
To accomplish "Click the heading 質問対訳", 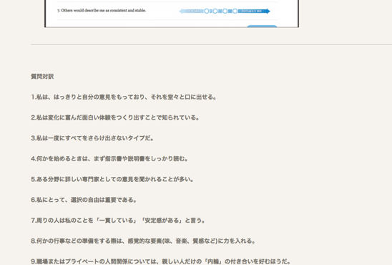I will coord(42,77).
